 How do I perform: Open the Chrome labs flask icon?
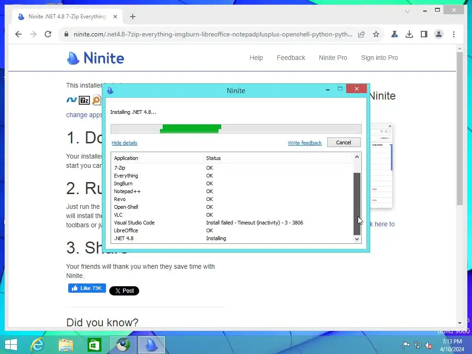click(x=395, y=34)
